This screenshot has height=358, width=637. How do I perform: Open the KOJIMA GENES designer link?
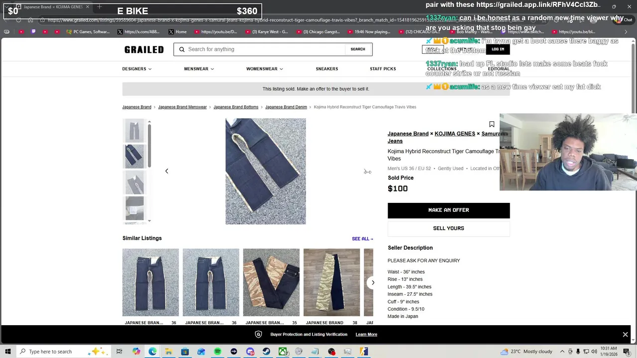(x=455, y=134)
